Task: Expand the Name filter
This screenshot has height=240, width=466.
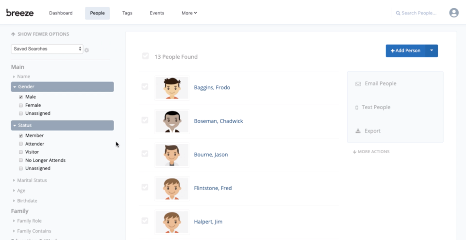Action: [21, 77]
